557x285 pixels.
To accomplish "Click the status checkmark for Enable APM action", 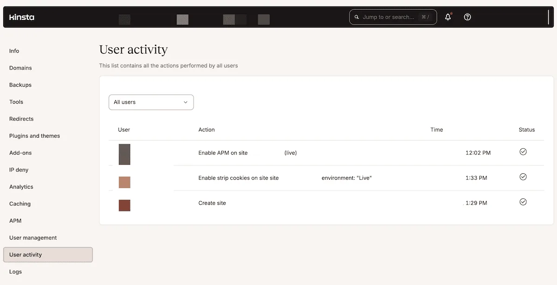I will tap(523, 152).
